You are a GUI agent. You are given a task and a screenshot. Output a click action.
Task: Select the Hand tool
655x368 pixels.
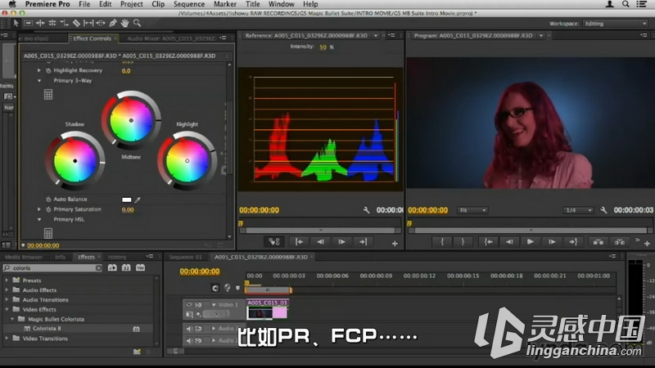point(124,24)
